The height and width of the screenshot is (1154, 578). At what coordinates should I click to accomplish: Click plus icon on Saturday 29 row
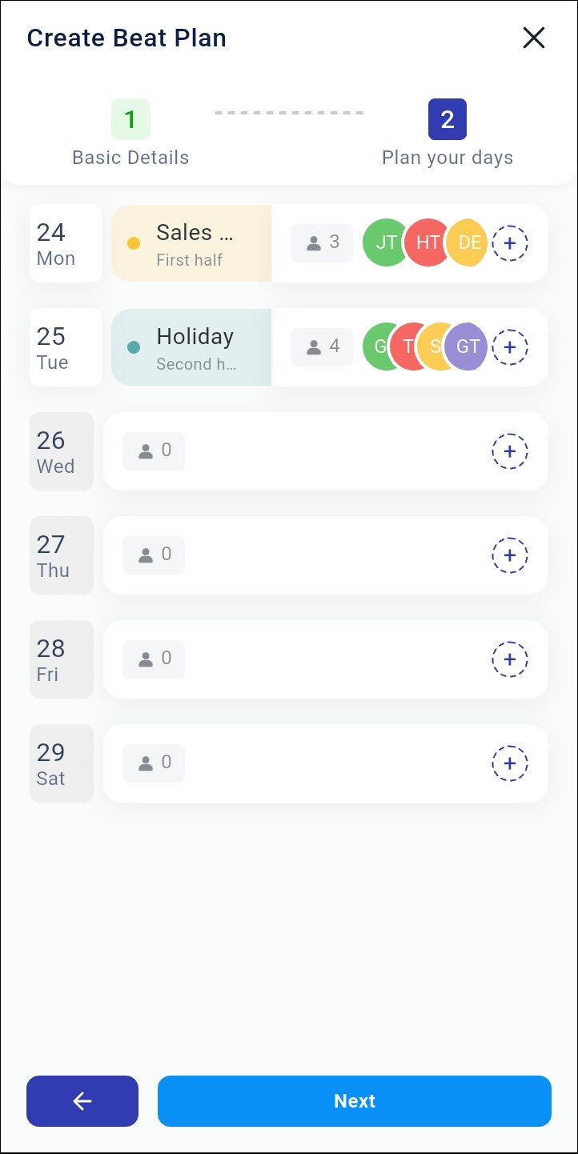[509, 763]
